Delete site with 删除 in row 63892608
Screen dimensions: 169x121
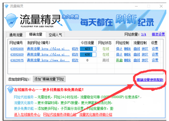[x=127, y=49]
